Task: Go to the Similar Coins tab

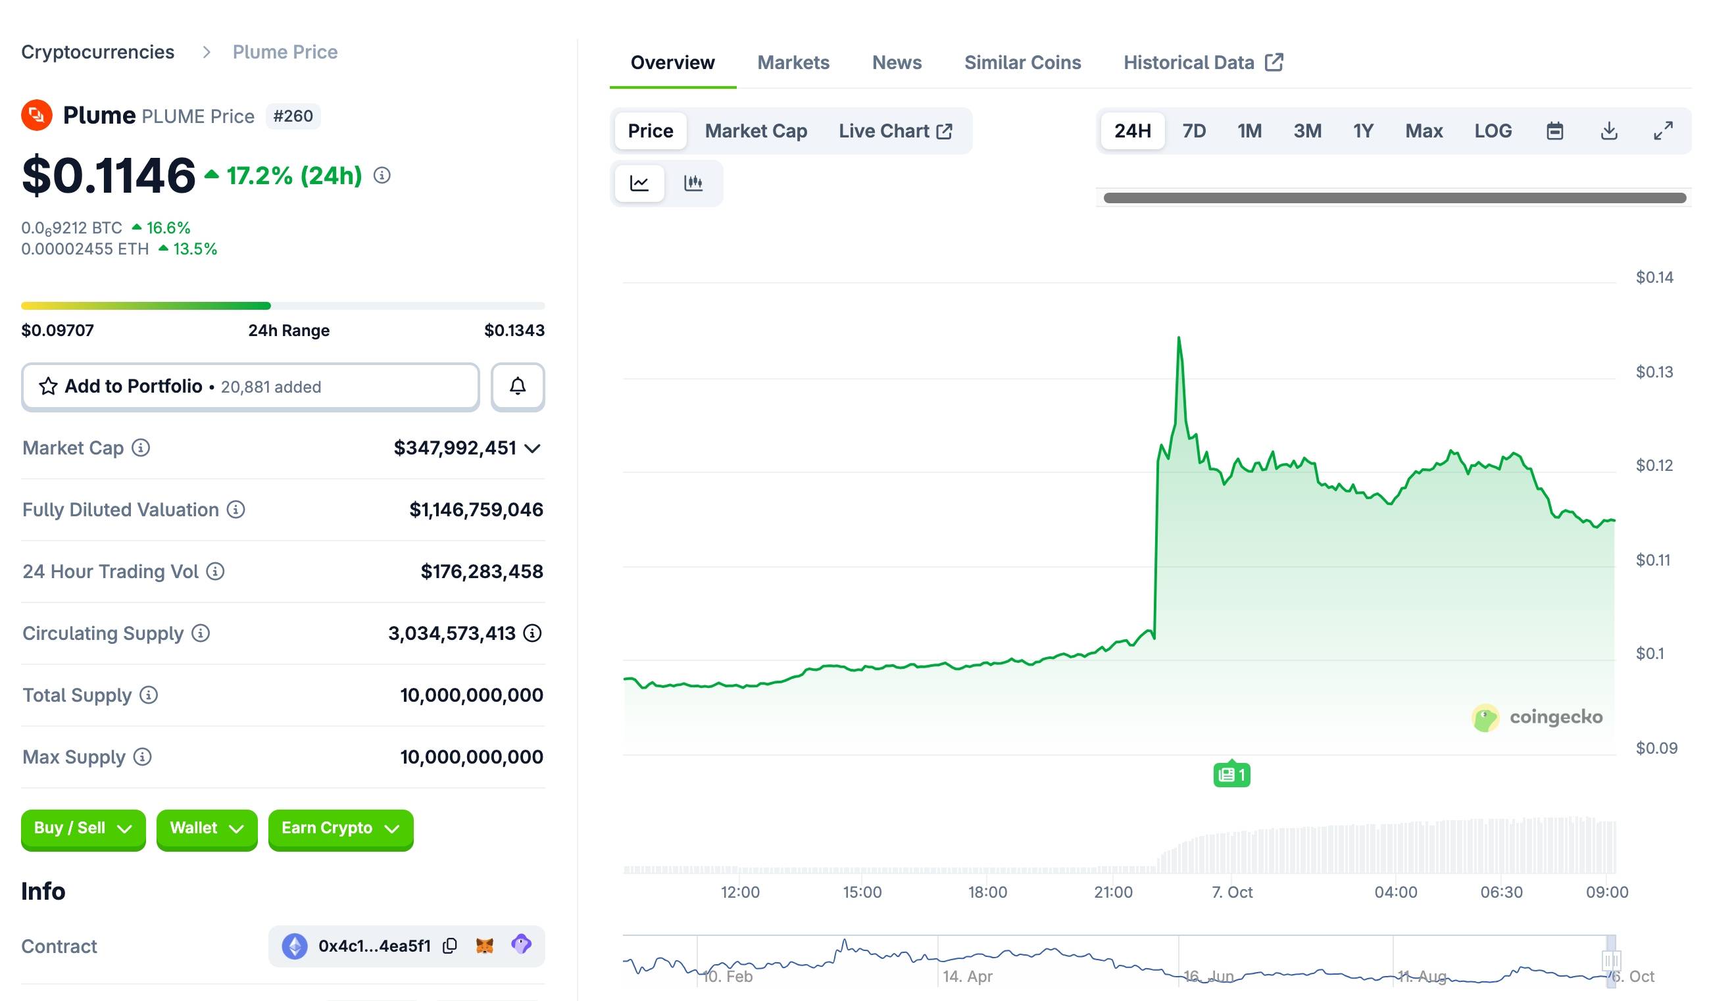Action: 1022,62
